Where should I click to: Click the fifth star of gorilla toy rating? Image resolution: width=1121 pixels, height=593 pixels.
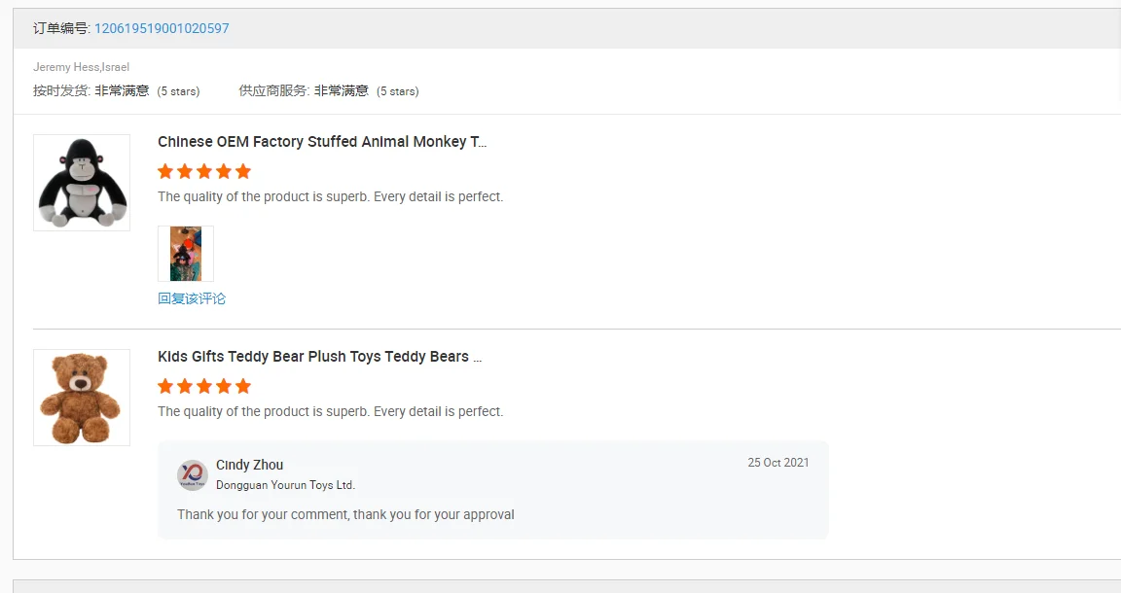(x=243, y=171)
